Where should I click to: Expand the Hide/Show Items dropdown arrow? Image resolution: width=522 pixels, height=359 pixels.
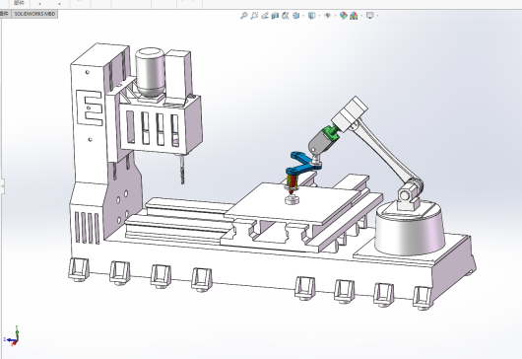335,16
